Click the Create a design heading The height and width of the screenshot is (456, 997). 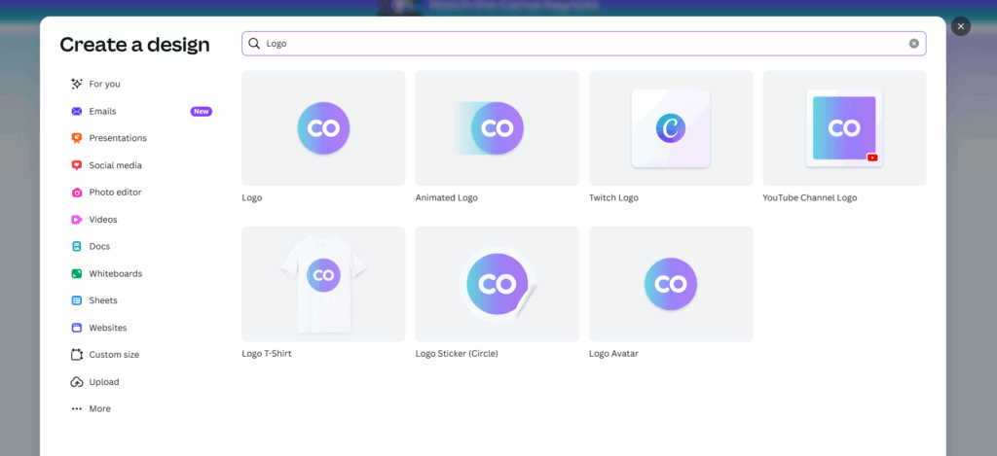[x=134, y=45]
